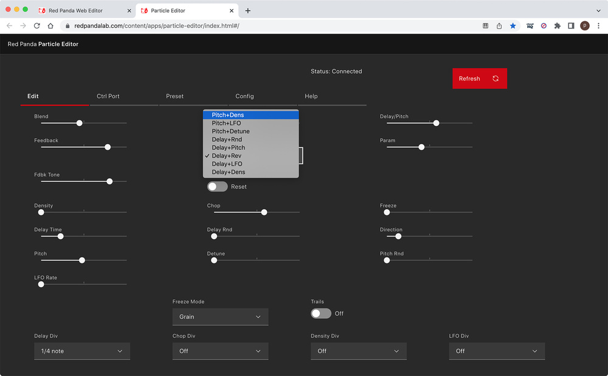This screenshot has width=608, height=376.
Task: Open the Delay Div dropdown
Action: pyautogui.click(x=82, y=351)
